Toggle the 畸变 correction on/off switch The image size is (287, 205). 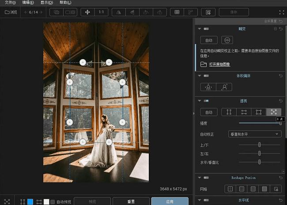[x=207, y=29]
